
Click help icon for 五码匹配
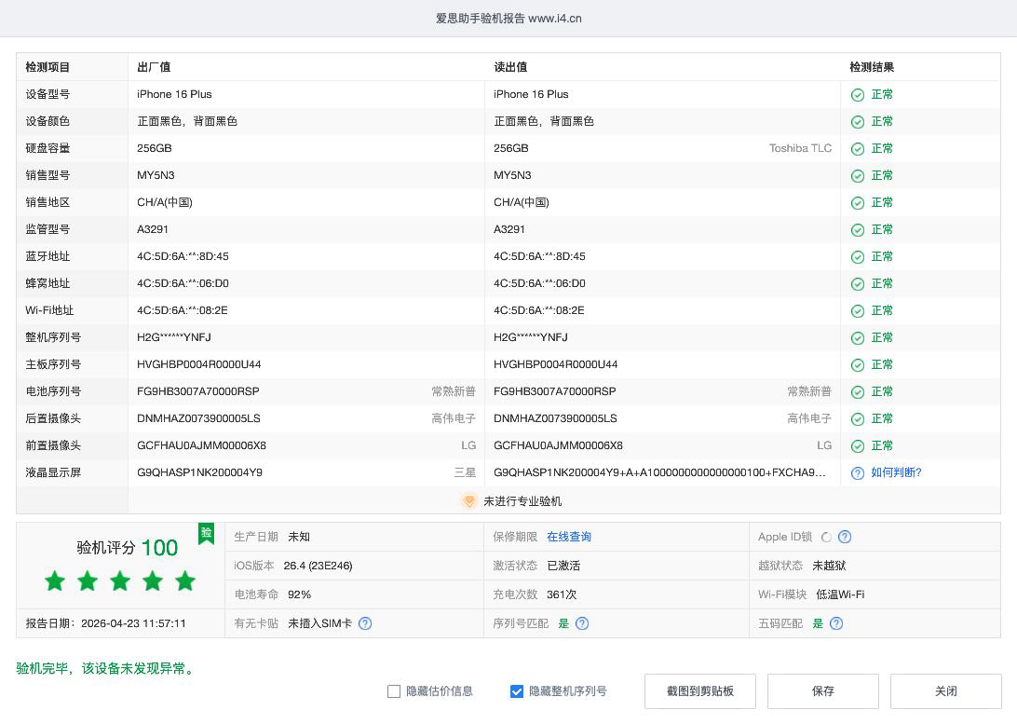coord(836,623)
